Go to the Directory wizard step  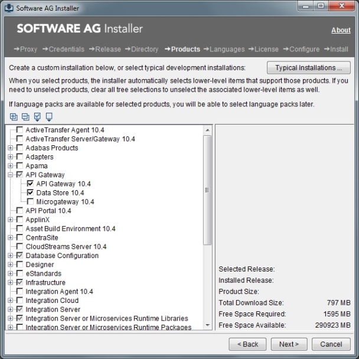142,49
